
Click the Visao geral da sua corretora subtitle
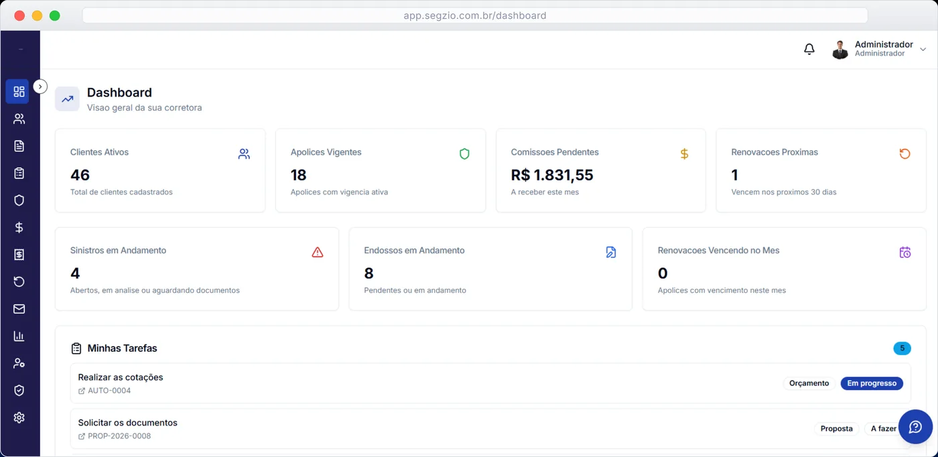tap(144, 108)
